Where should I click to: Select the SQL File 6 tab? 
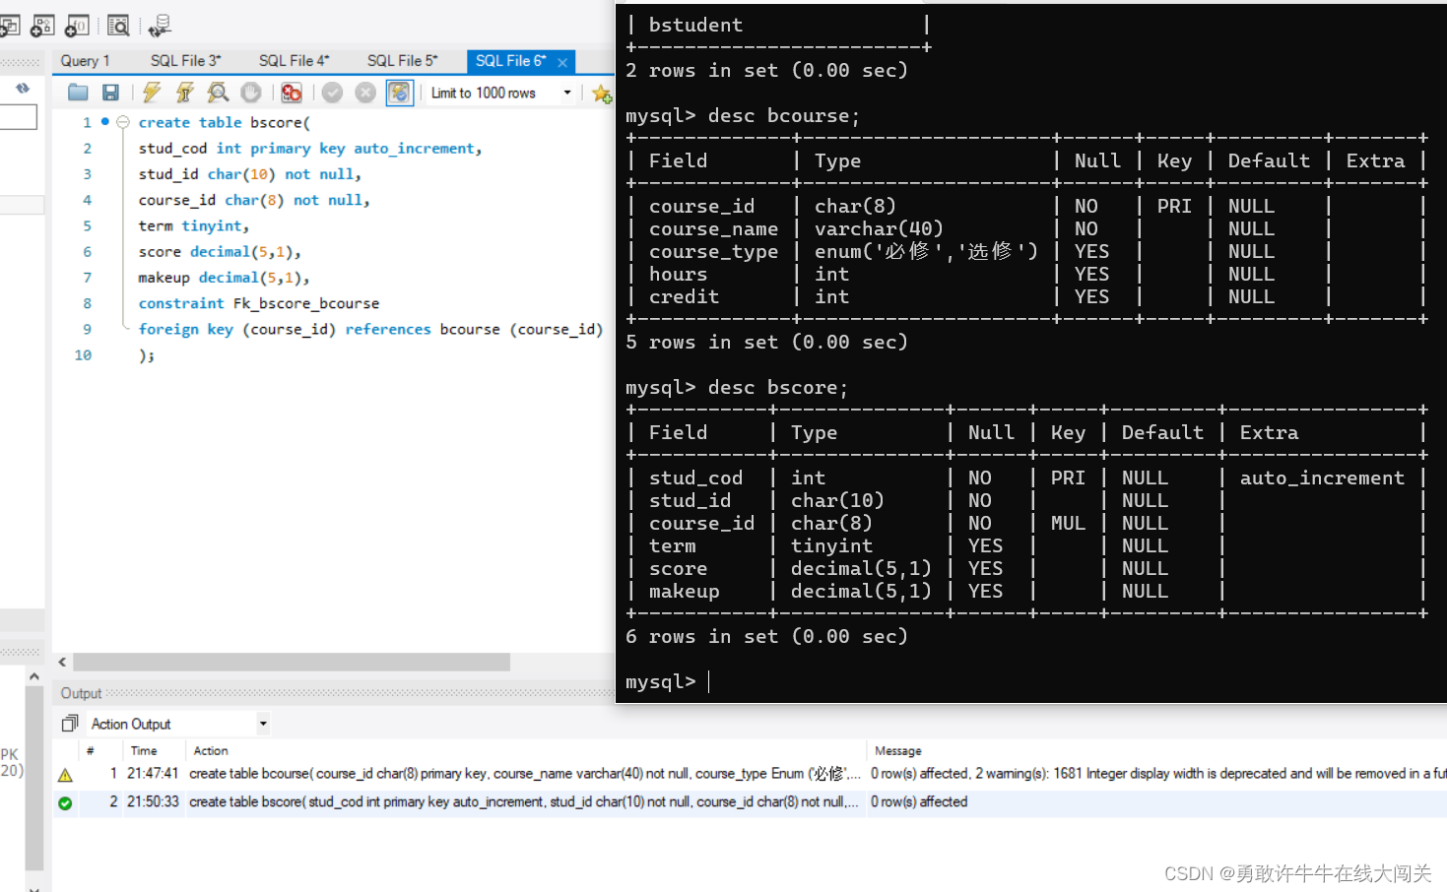point(510,61)
